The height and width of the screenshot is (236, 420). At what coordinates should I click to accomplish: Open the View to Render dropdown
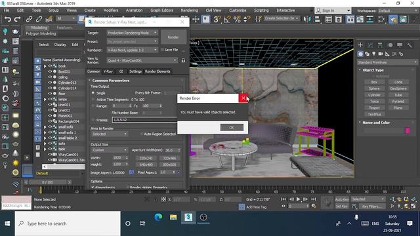point(142,60)
